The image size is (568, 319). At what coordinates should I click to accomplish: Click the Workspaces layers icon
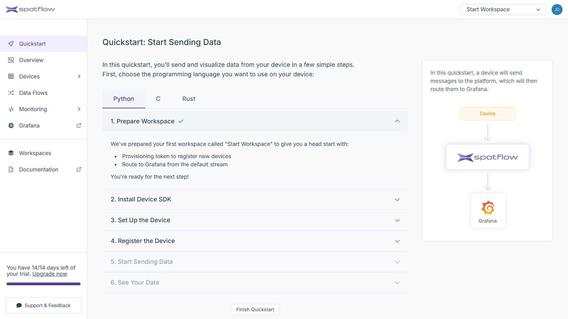pos(11,153)
